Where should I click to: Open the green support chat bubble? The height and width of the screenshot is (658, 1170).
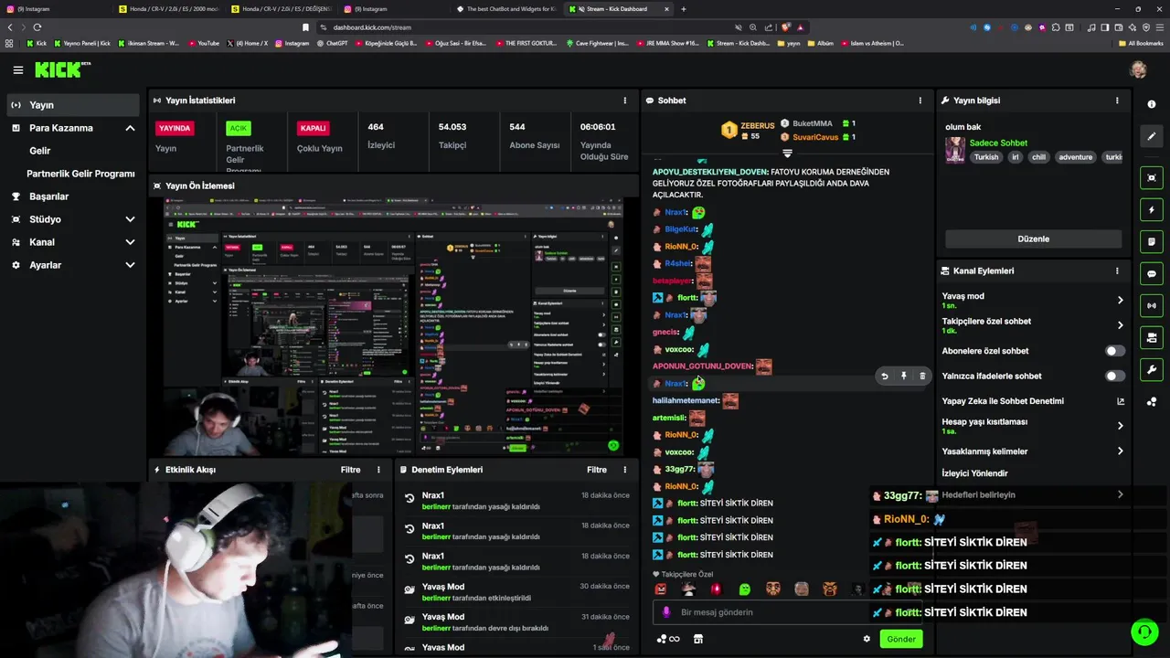coord(1143,631)
